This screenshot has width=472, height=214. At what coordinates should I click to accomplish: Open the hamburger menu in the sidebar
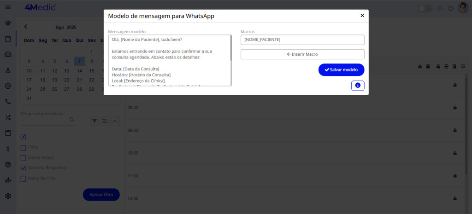(x=8, y=7)
